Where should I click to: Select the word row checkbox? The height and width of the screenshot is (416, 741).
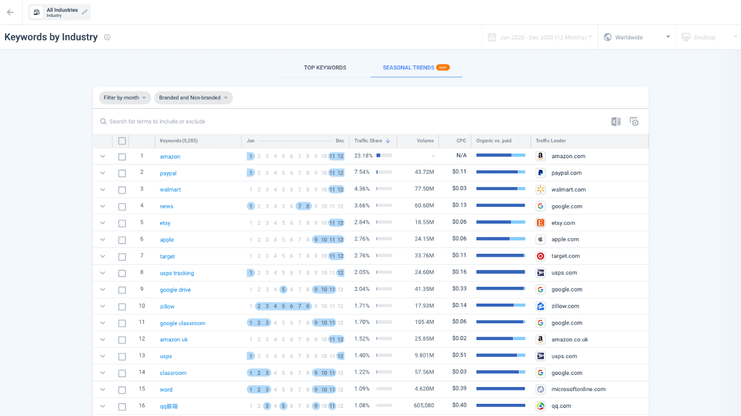tap(122, 390)
